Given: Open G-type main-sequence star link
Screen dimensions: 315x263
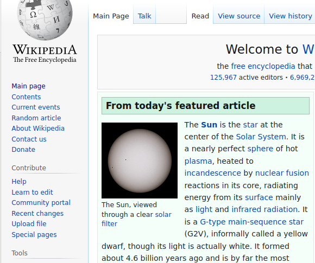Looking at the screenshot, I should (x=251, y=222).
